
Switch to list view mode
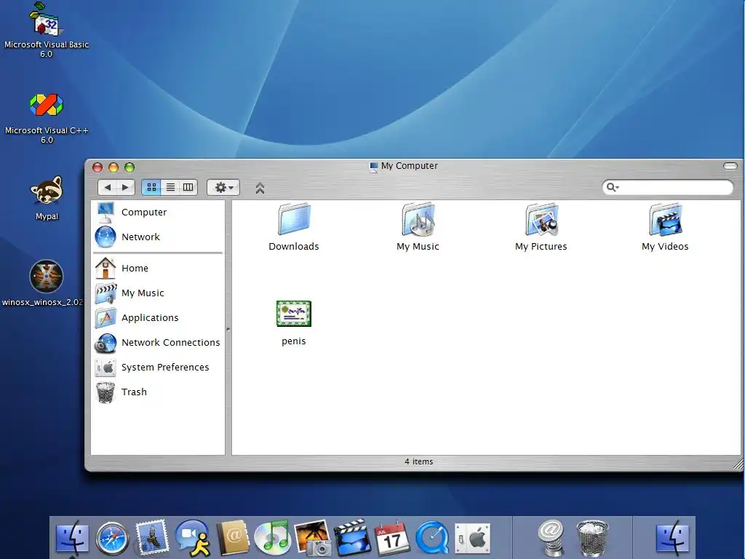[170, 187]
